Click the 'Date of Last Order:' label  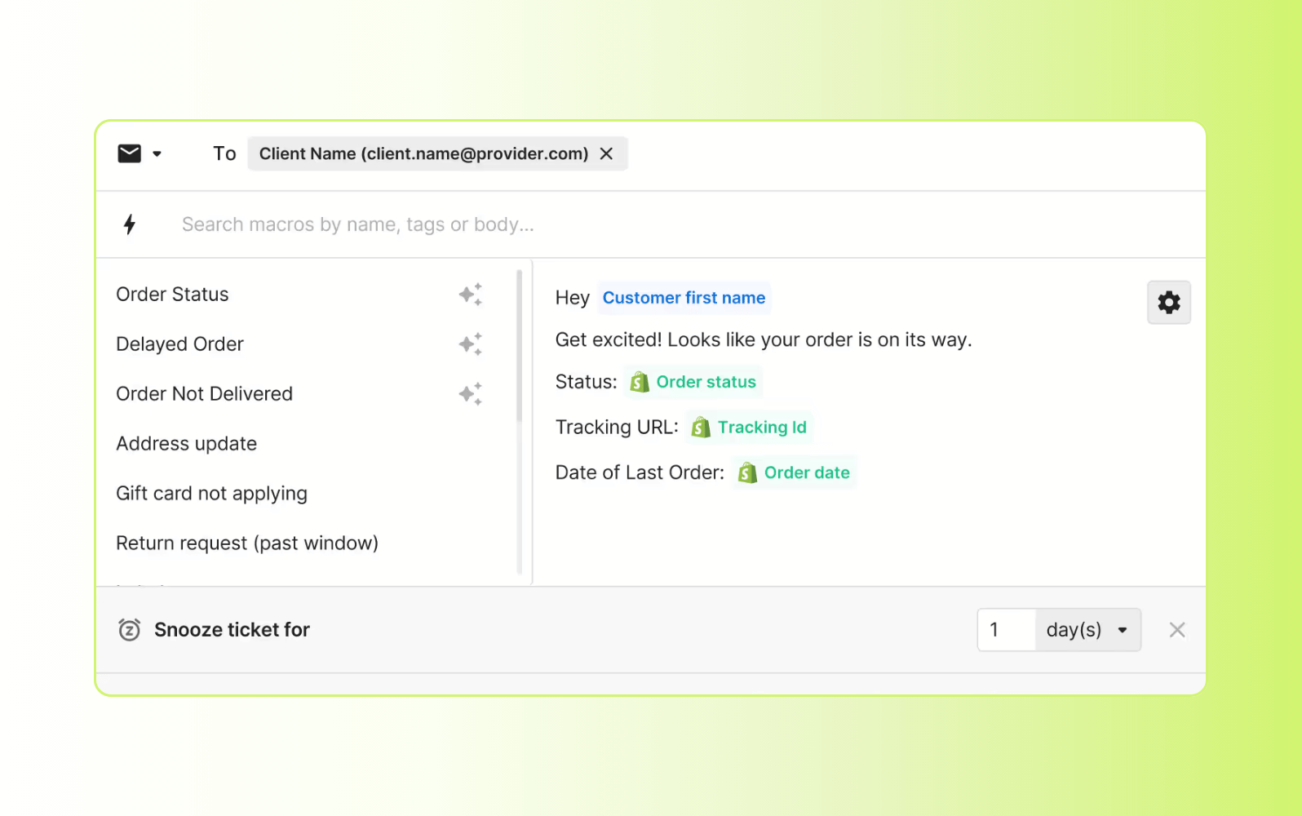640,472
